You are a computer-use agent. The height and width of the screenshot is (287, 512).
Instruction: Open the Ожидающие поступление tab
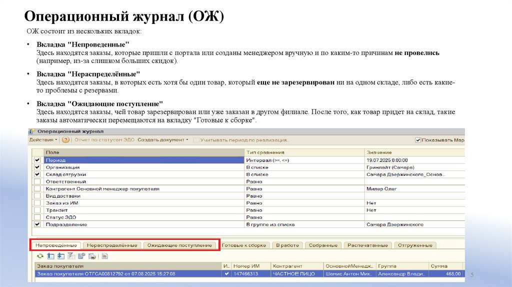coord(179,245)
